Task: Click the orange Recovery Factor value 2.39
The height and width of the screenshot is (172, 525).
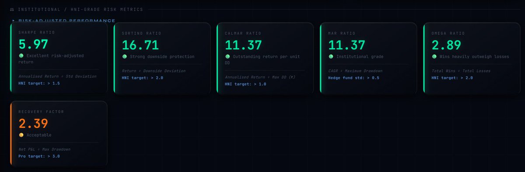Action: (33, 124)
